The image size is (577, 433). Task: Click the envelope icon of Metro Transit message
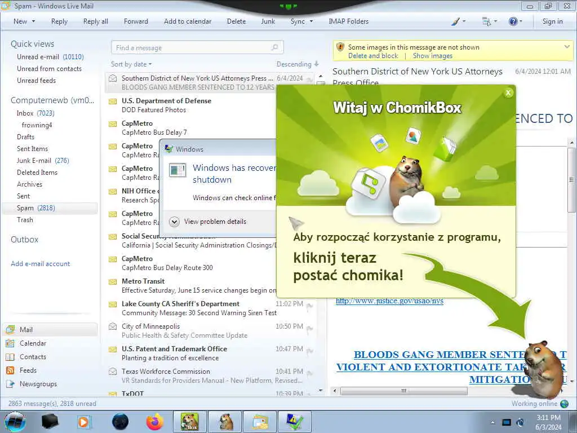click(113, 282)
